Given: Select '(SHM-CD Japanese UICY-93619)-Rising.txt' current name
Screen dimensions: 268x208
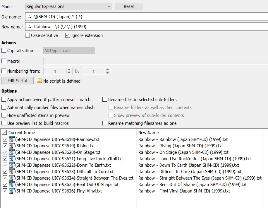Looking at the screenshot, I should click(55, 146).
